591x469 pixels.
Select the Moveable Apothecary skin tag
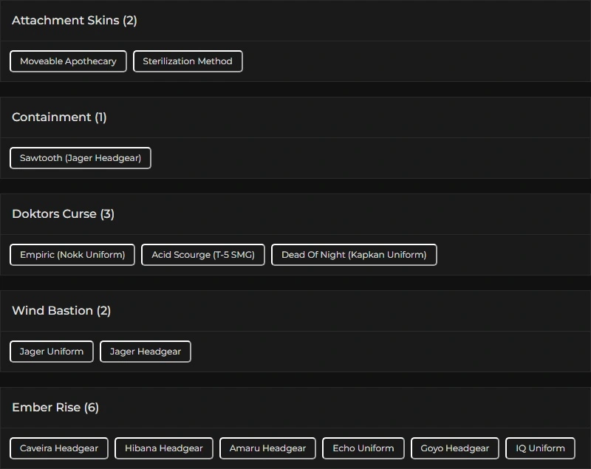(x=68, y=61)
